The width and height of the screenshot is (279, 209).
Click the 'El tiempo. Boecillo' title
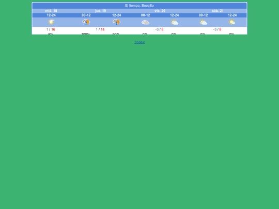coord(139,6)
